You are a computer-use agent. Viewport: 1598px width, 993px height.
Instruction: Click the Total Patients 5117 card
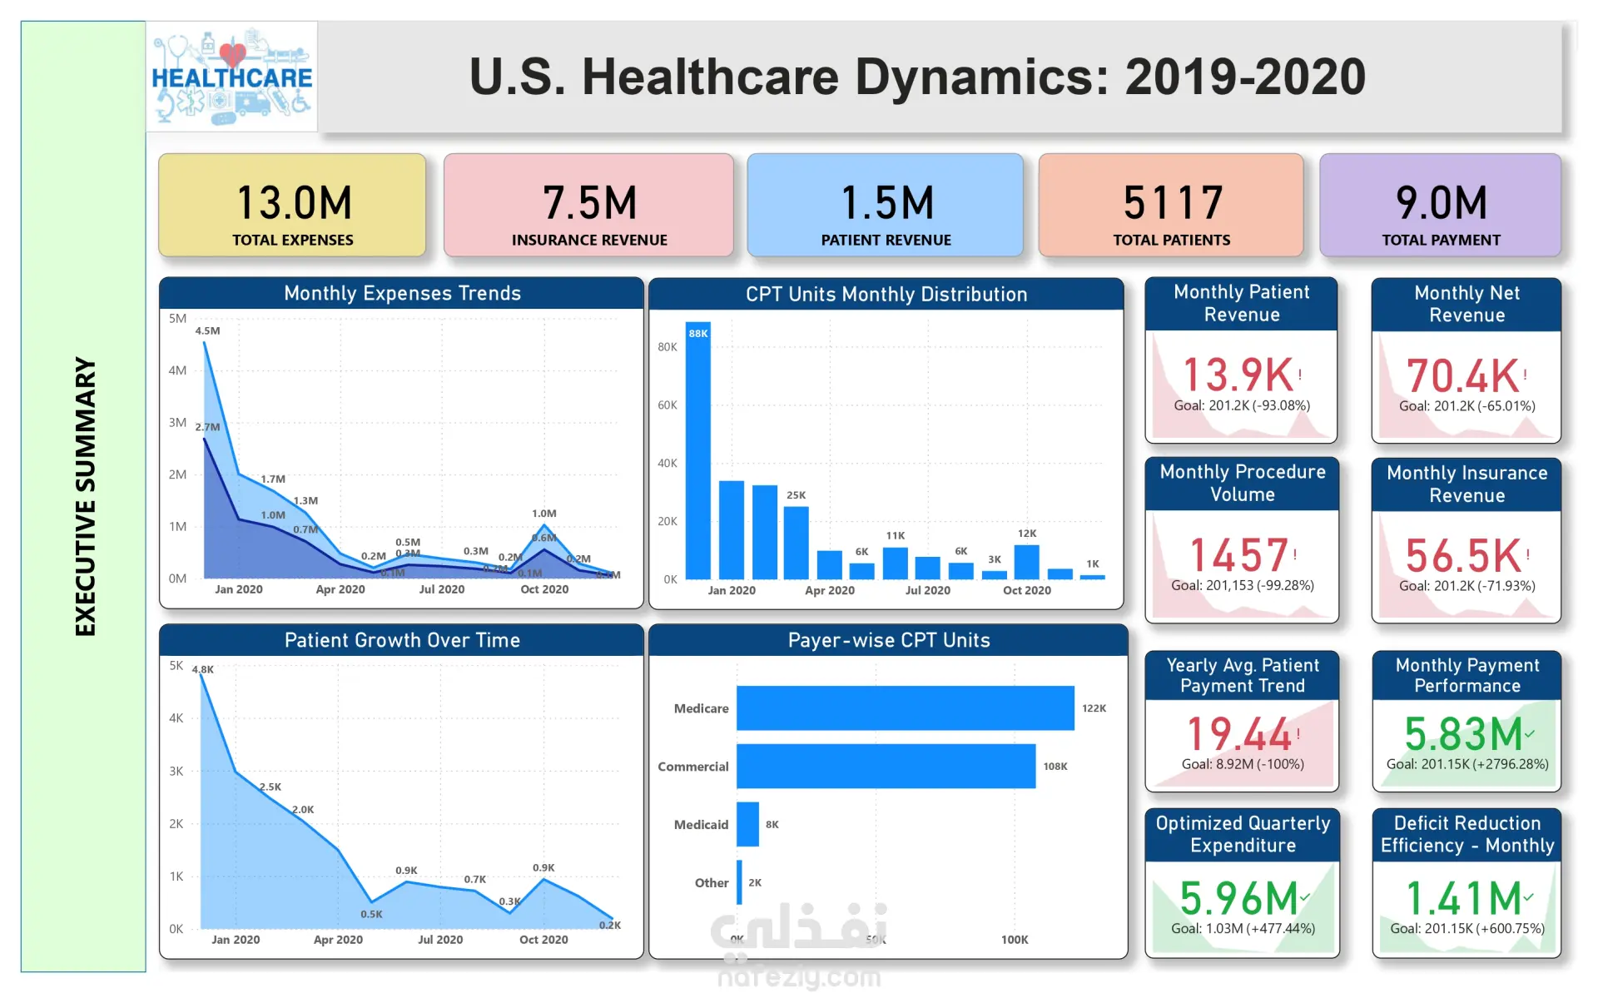click(1171, 206)
